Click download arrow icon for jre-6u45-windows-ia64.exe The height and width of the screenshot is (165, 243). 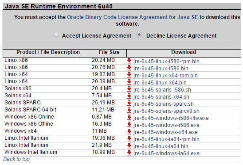[129, 153]
